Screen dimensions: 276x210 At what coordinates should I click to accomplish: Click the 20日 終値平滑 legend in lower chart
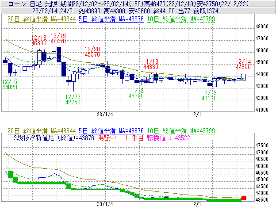click(42, 131)
